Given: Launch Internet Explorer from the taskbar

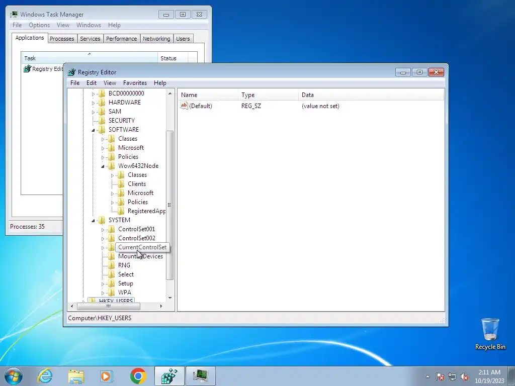Looking at the screenshot, I should [45, 376].
